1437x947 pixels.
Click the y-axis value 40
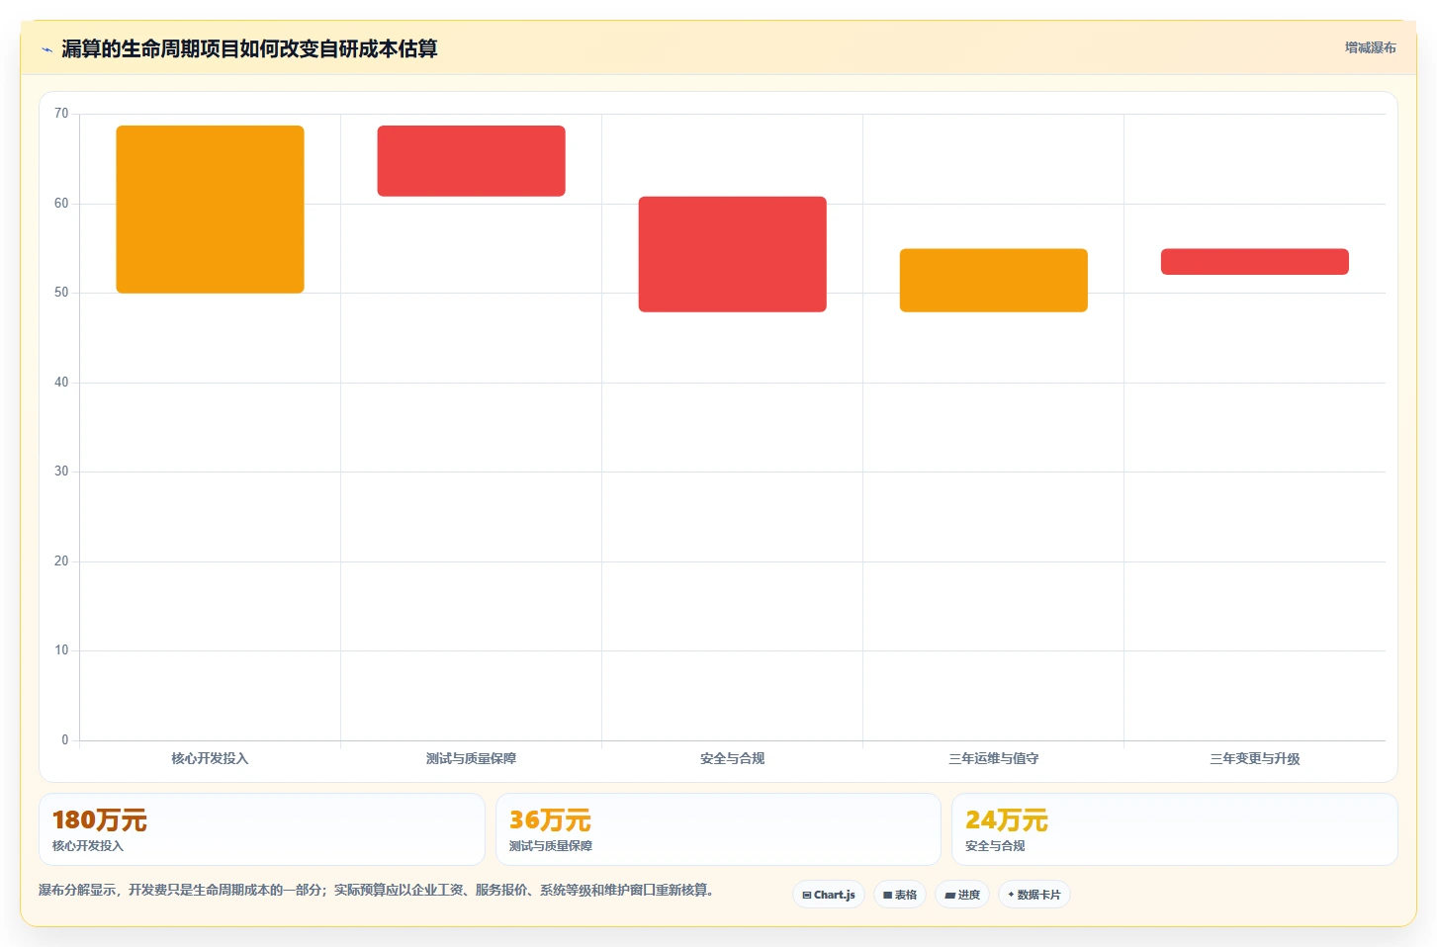pyautogui.click(x=61, y=383)
